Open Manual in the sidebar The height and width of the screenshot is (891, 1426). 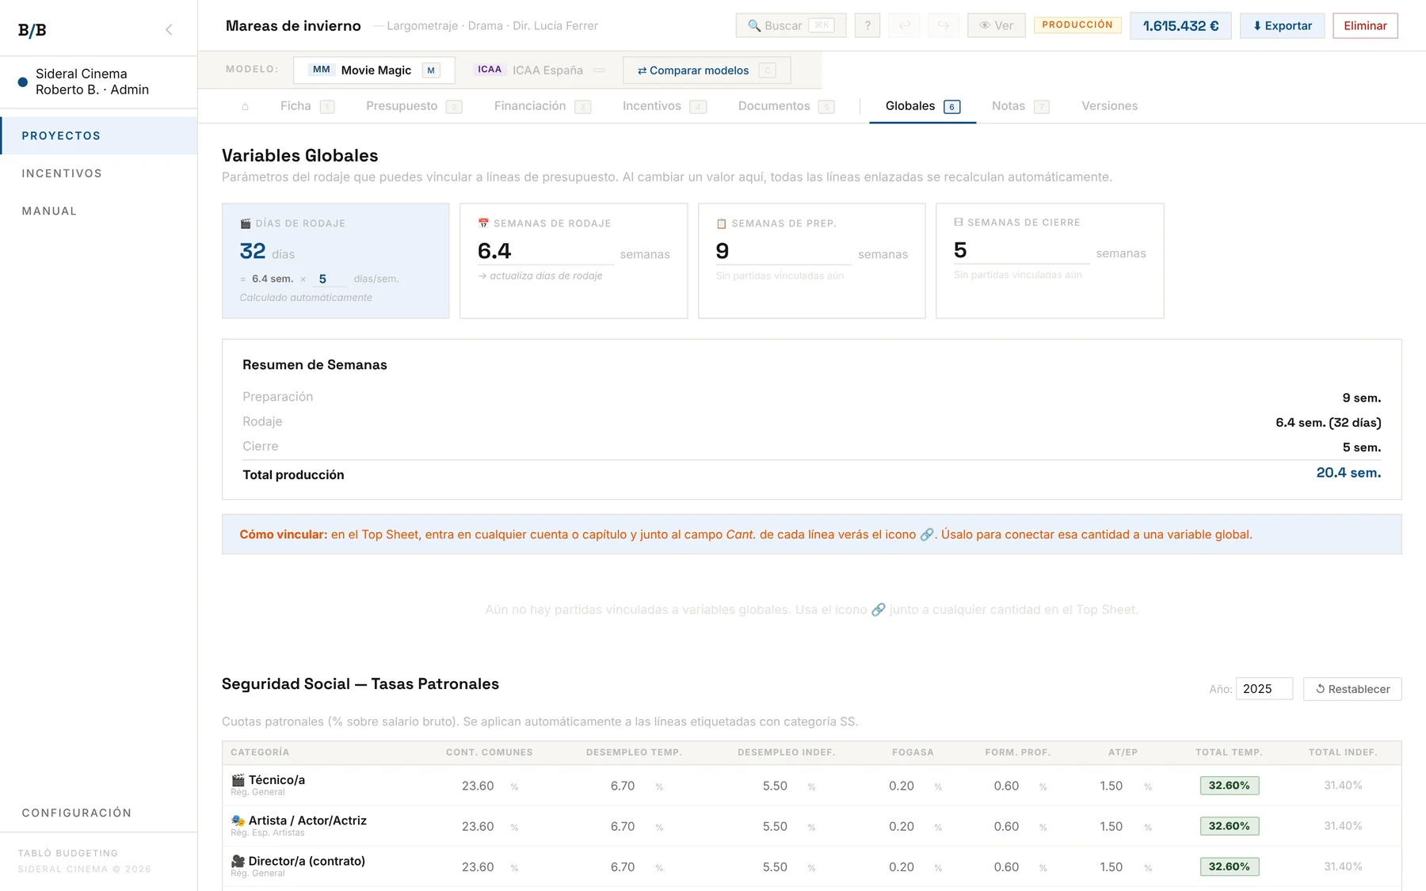pos(99,211)
